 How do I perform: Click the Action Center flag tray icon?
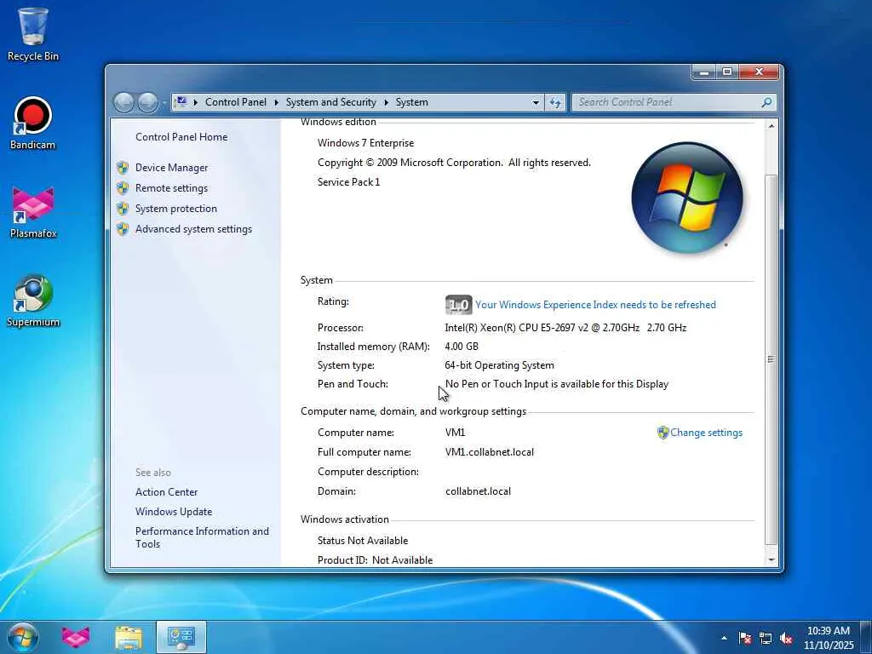pos(745,638)
